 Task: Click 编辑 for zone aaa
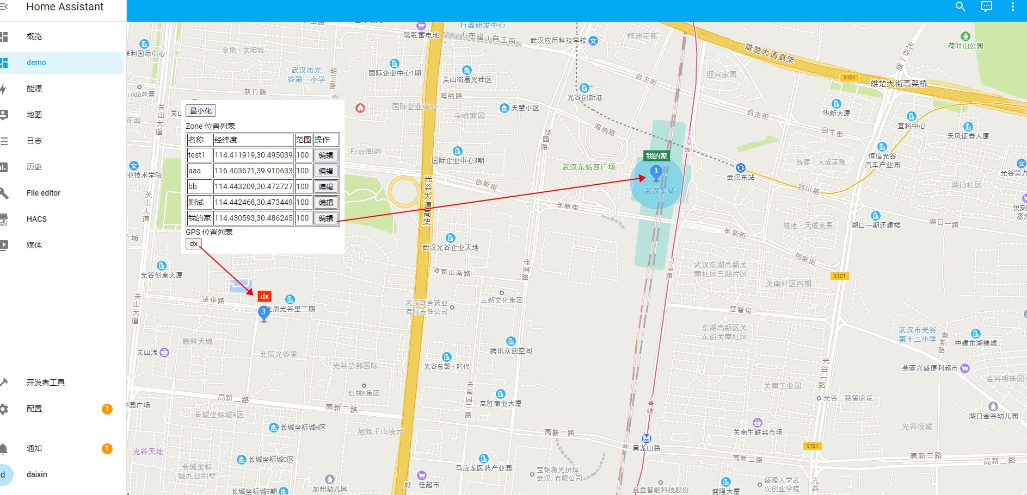coord(326,171)
